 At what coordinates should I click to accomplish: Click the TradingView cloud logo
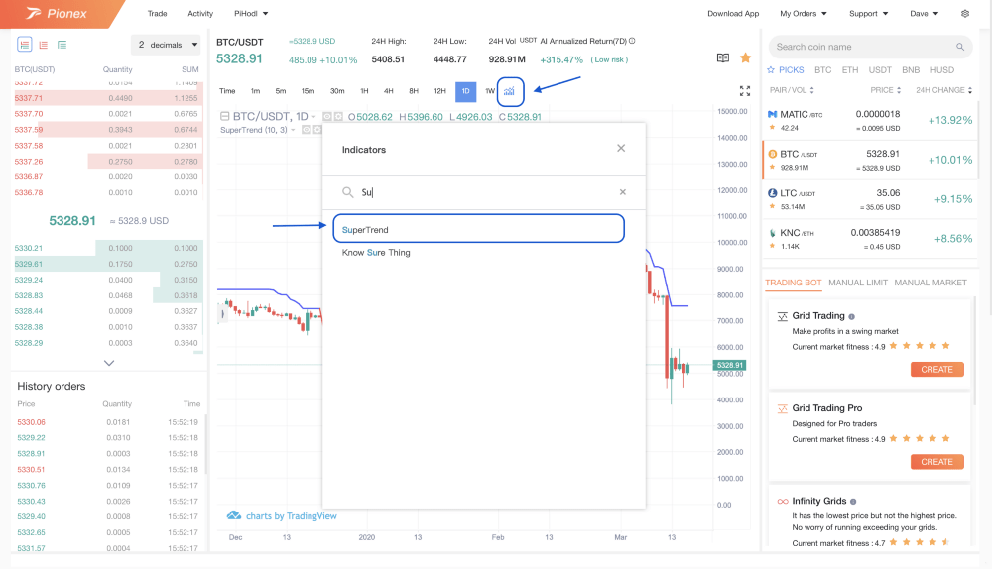(234, 515)
